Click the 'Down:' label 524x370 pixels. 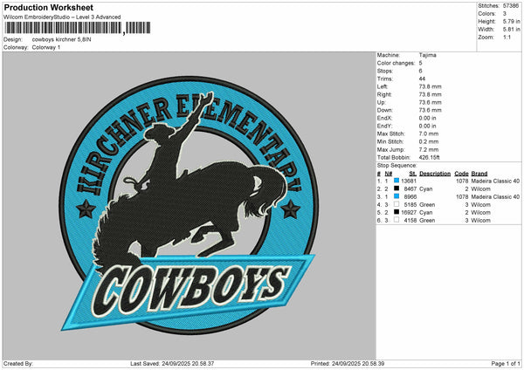(384, 110)
